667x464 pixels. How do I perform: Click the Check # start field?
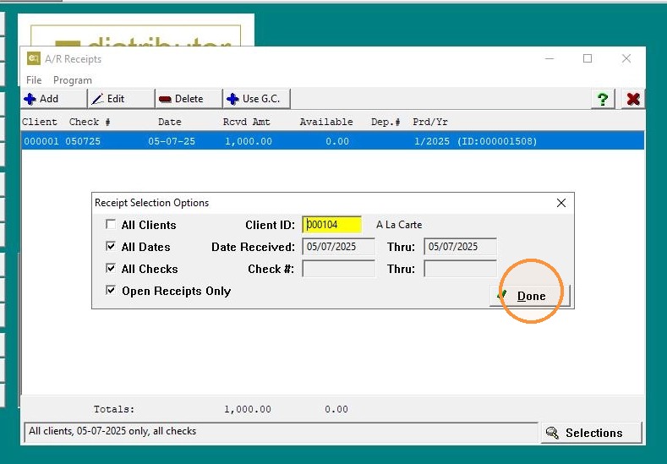click(339, 269)
